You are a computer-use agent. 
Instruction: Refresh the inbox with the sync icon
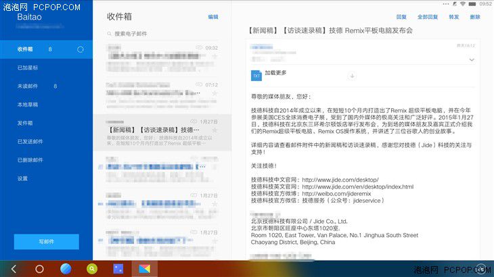pos(81,49)
